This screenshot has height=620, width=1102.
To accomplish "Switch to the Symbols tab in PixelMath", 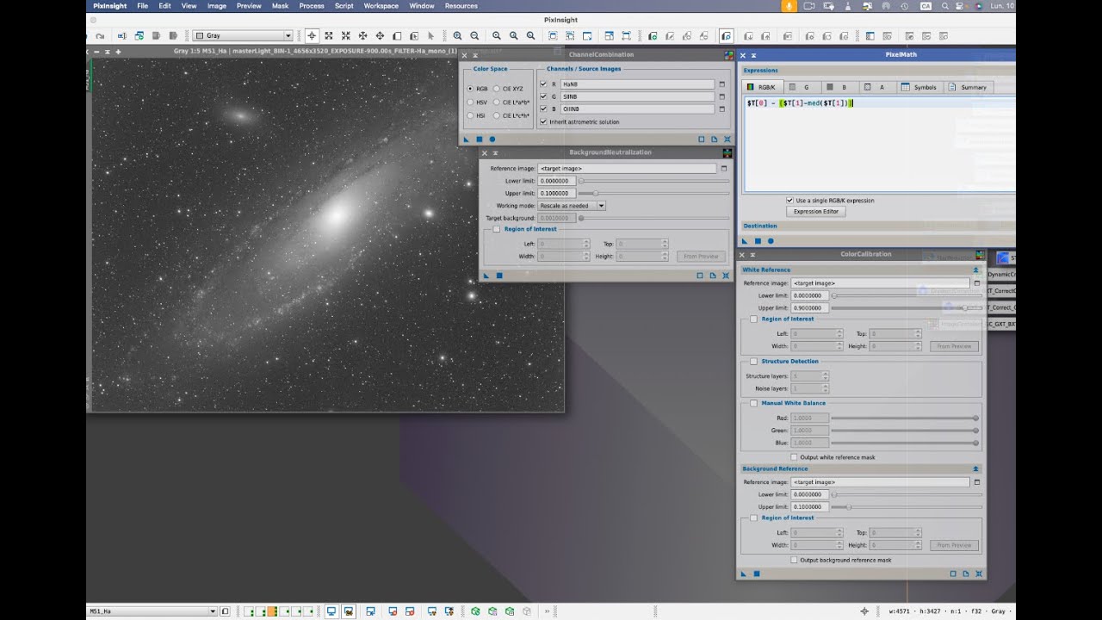I will [x=919, y=87].
